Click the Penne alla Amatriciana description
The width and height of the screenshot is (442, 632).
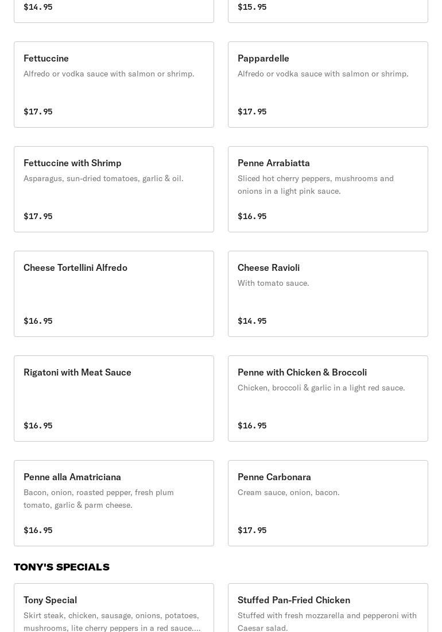[x=99, y=499]
